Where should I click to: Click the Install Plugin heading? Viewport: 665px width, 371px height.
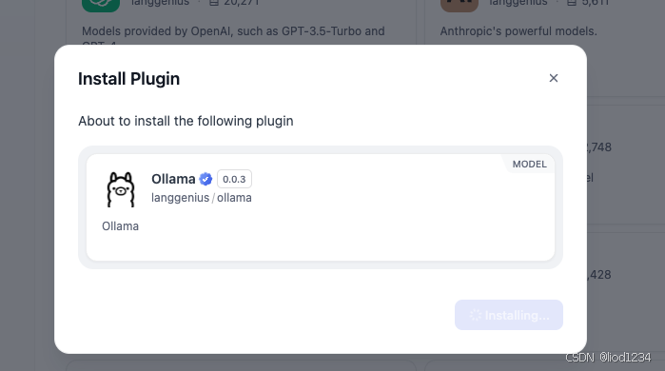[x=129, y=79]
